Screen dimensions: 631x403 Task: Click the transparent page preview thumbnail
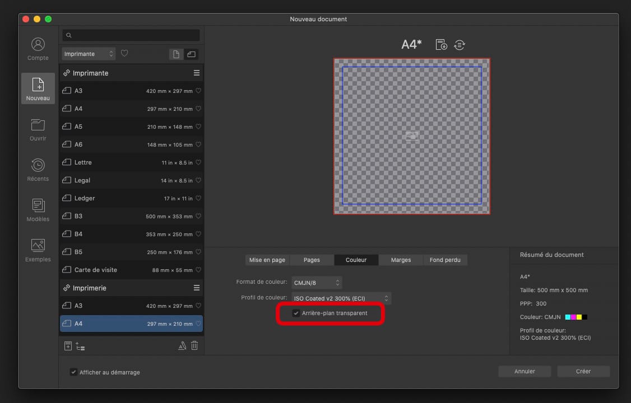(412, 136)
